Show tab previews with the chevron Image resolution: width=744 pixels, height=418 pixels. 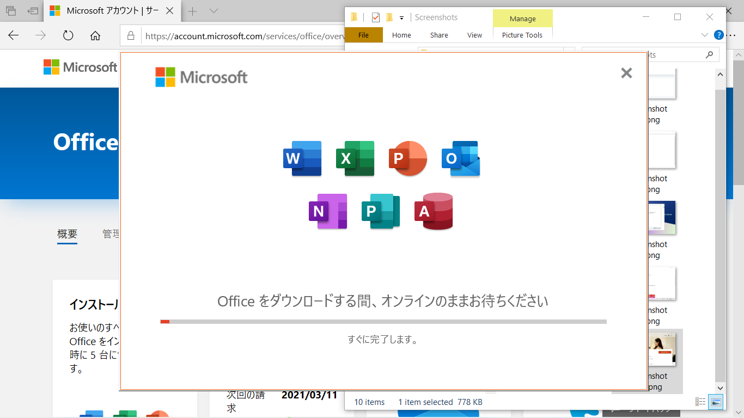[214, 11]
